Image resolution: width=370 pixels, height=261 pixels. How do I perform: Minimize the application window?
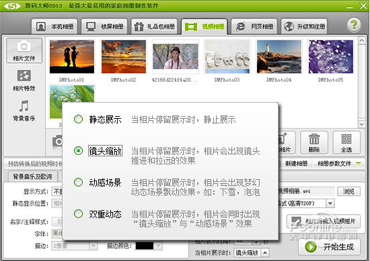[349, 7]
